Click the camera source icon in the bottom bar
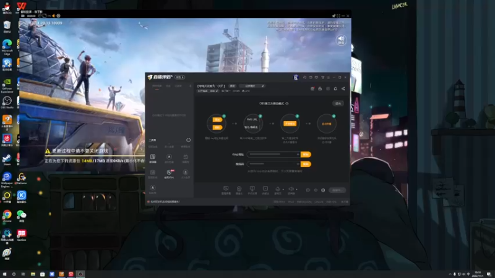The width and height of the screenshot is (495, 278). (239, 190)
